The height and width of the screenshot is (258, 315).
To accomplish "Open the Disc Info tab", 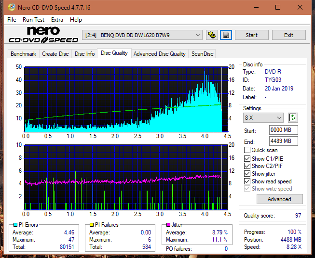I will (x=84, y=54).
